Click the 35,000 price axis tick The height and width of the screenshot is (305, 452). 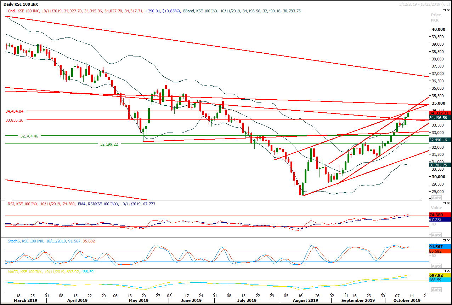pos(439,103)
